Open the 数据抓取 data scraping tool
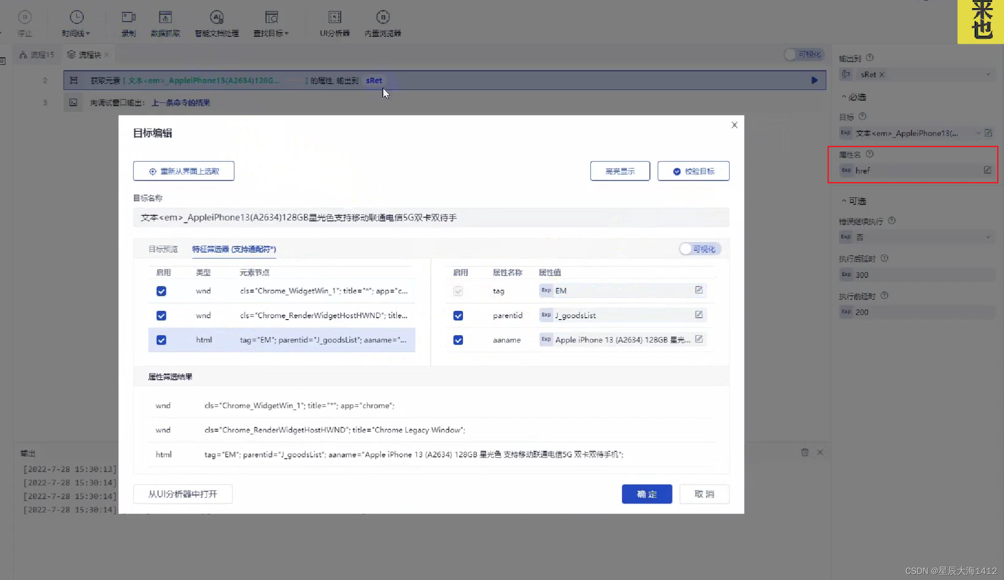Viewport: 1004px width, 580px height. (165, 22)
